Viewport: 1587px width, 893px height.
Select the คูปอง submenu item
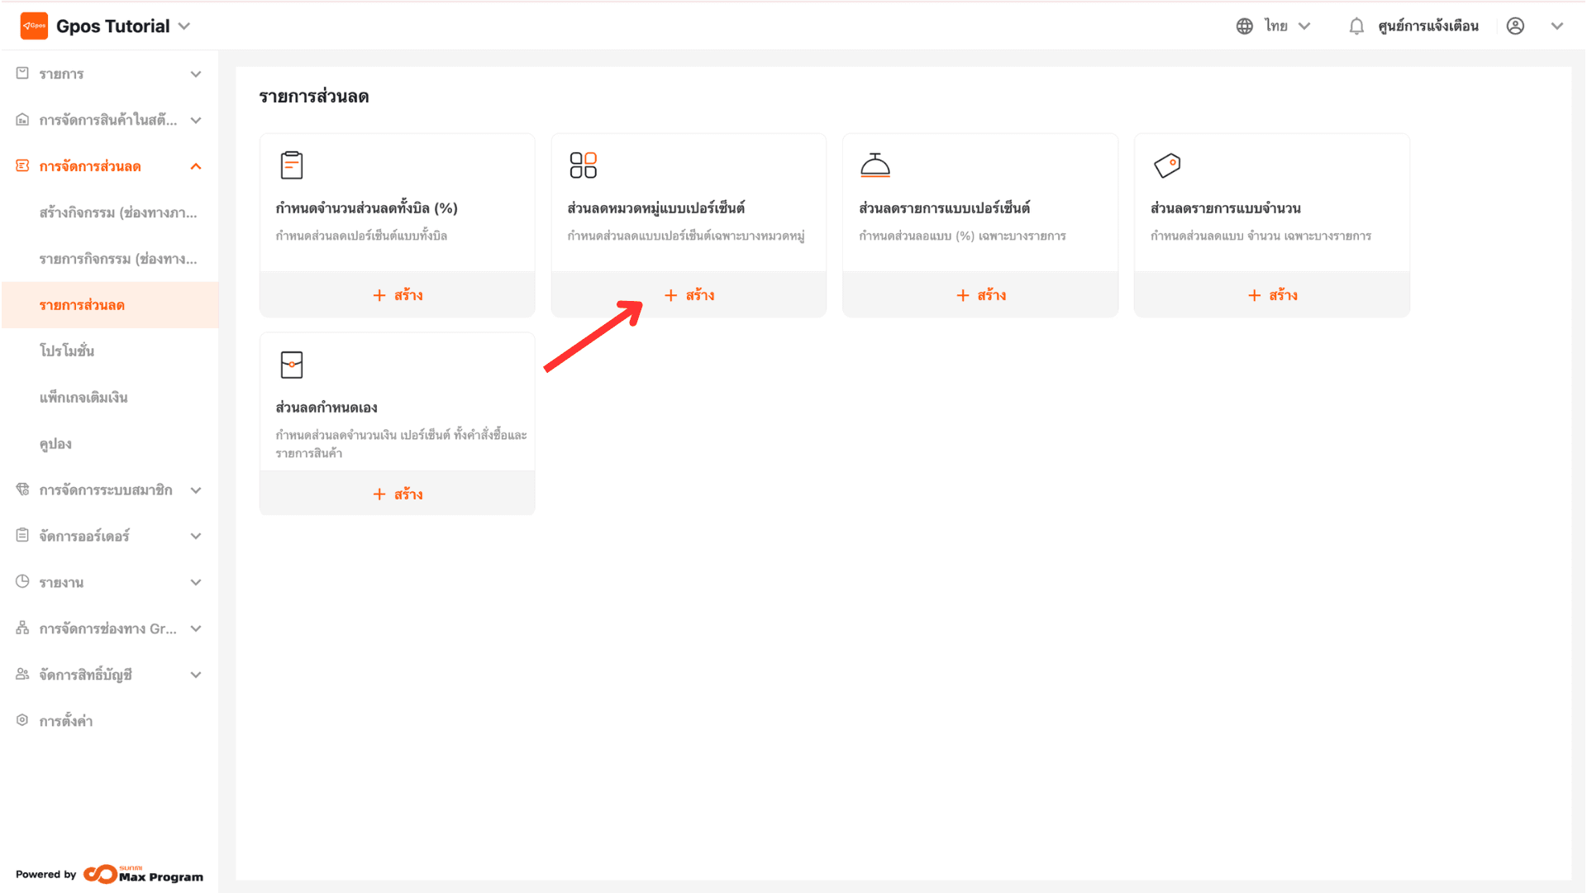pyautogui.click(x=55, y=444)
